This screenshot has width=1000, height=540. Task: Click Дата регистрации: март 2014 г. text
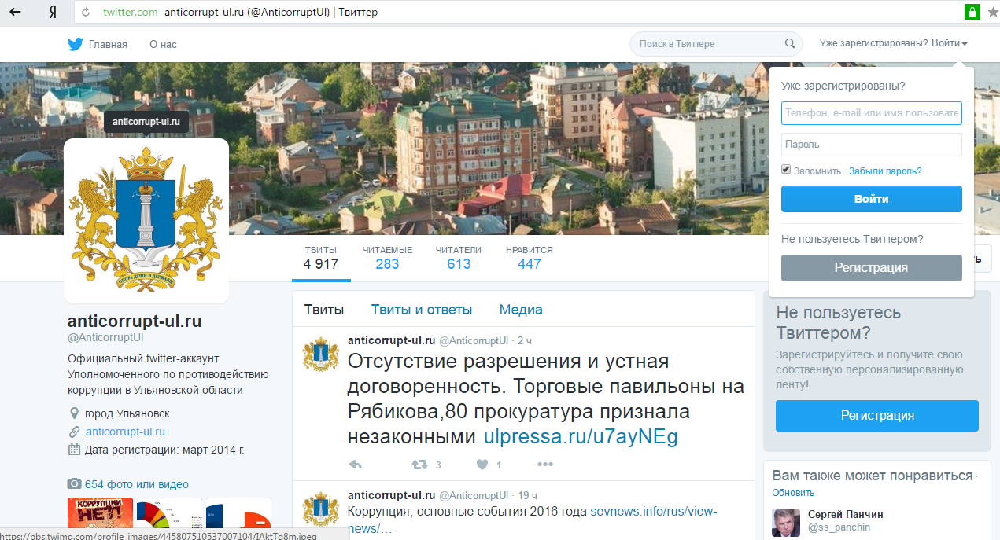pos(164,450)
